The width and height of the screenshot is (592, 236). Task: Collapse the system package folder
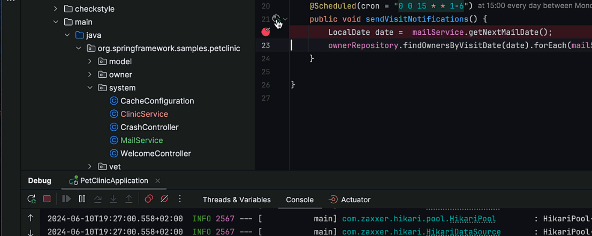click(x=90, y=88)
